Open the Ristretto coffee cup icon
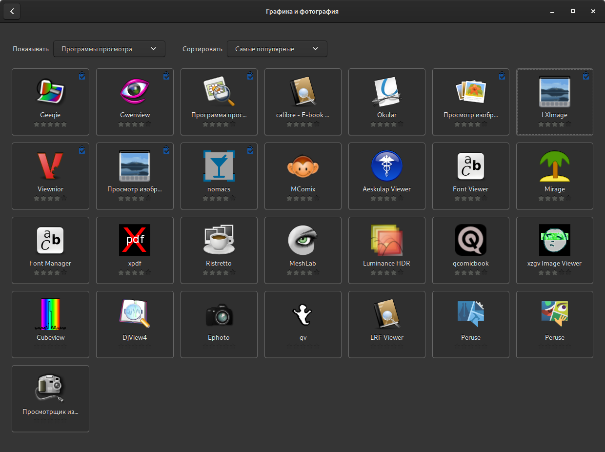 click(x=219, y=239)
